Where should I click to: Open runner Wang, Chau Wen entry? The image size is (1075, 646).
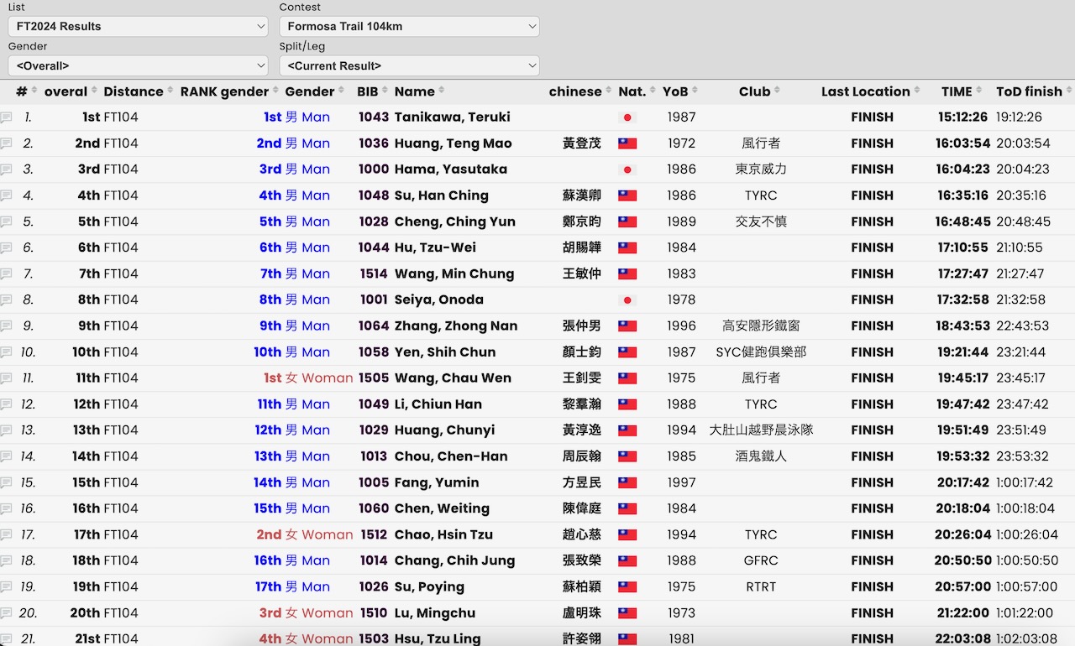[x=453, y=378]
